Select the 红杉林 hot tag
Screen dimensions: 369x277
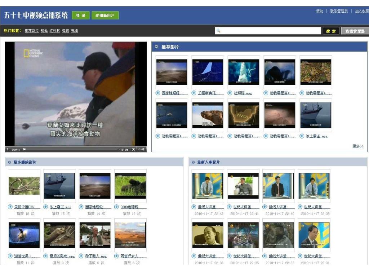[55, 31]
